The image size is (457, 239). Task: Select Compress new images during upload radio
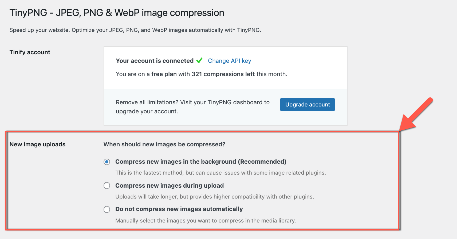click(x=107, y=186)
